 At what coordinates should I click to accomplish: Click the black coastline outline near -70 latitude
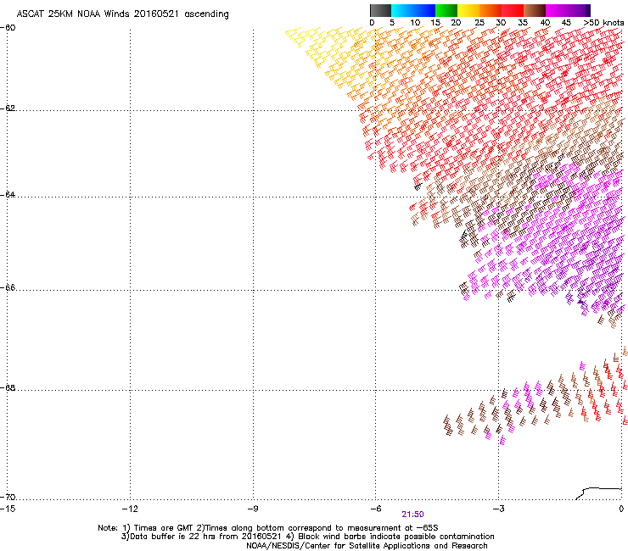pyautogui.click(x=598, y=493)
